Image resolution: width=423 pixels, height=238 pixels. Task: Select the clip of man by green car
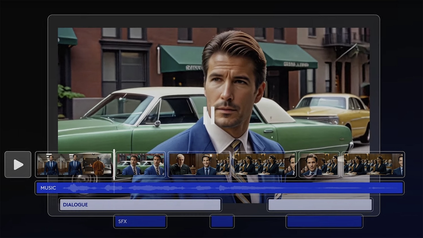[x=140, y=164]
